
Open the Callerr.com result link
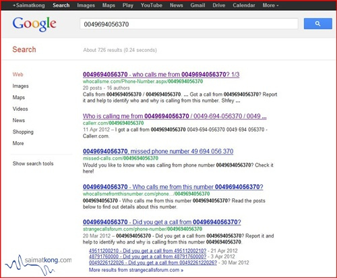coord(175,116)
